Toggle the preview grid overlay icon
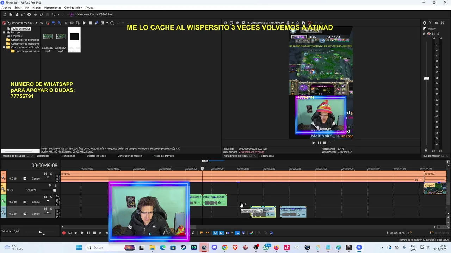451x253 pixels. point(288,23)
